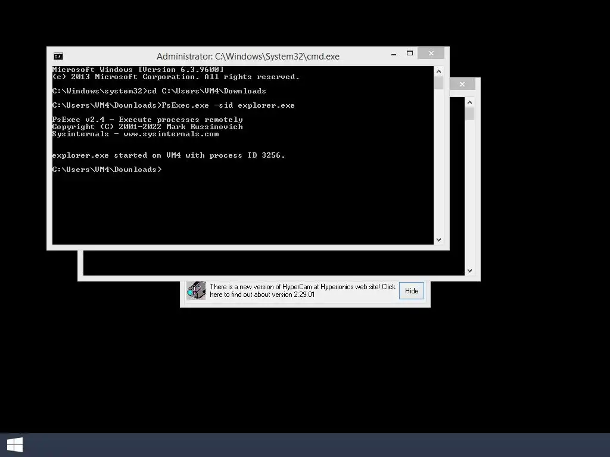
Task: Click the last 'C:\Users\VM4\Downloads>' prompt
Action: coord(107,170)
